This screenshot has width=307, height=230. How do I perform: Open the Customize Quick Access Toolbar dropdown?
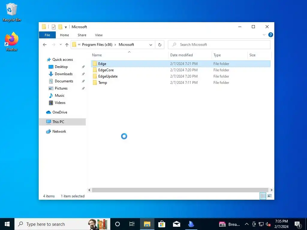(66, 27)
